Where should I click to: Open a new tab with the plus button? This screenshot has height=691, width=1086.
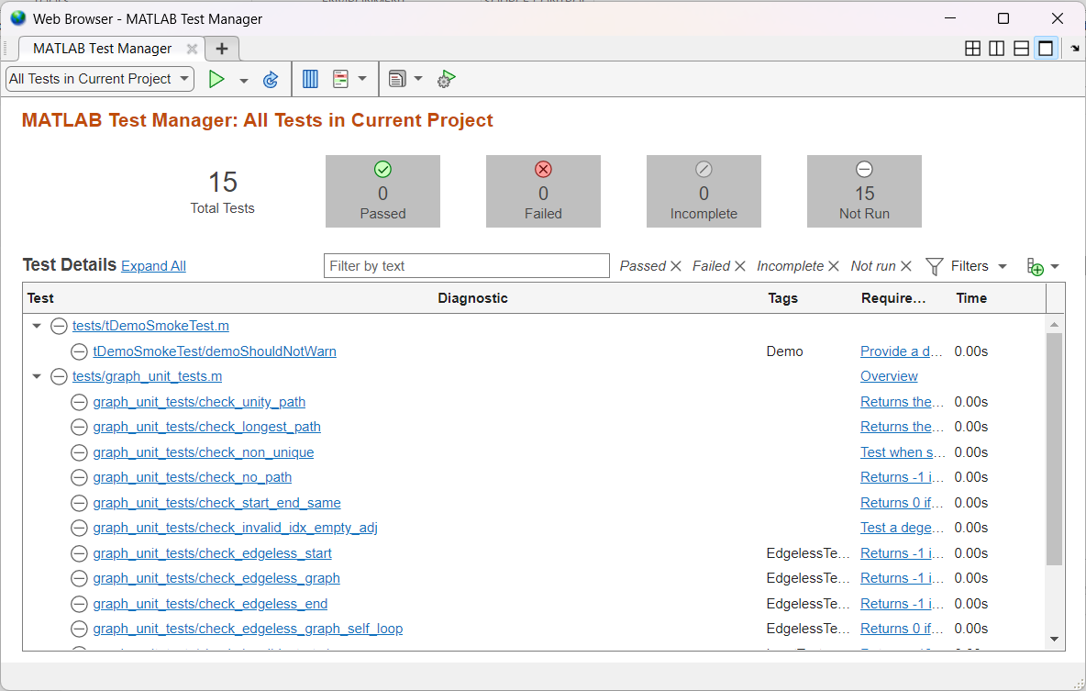[x=222, y=49]
